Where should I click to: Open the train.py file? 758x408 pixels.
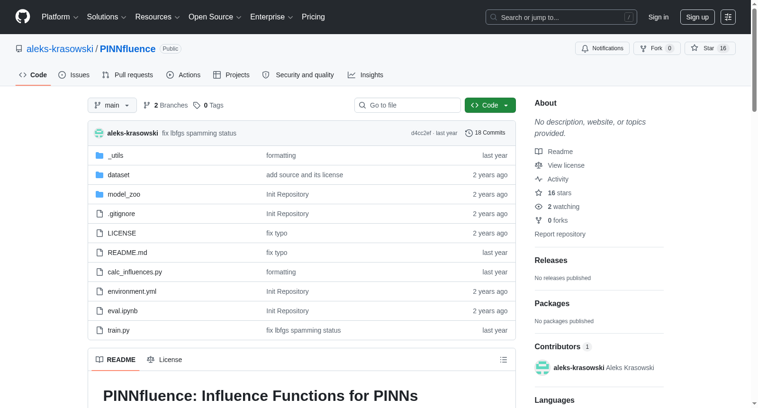[118, 330]
